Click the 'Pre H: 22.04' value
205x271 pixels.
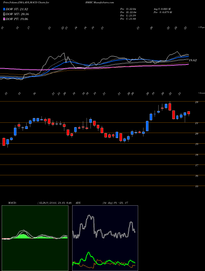coord(128,12)
